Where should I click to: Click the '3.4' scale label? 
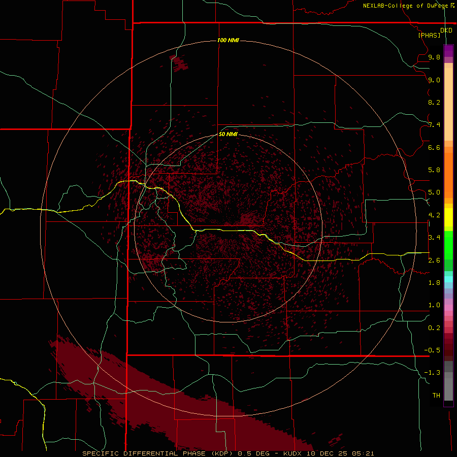click(x=434, y=237)
